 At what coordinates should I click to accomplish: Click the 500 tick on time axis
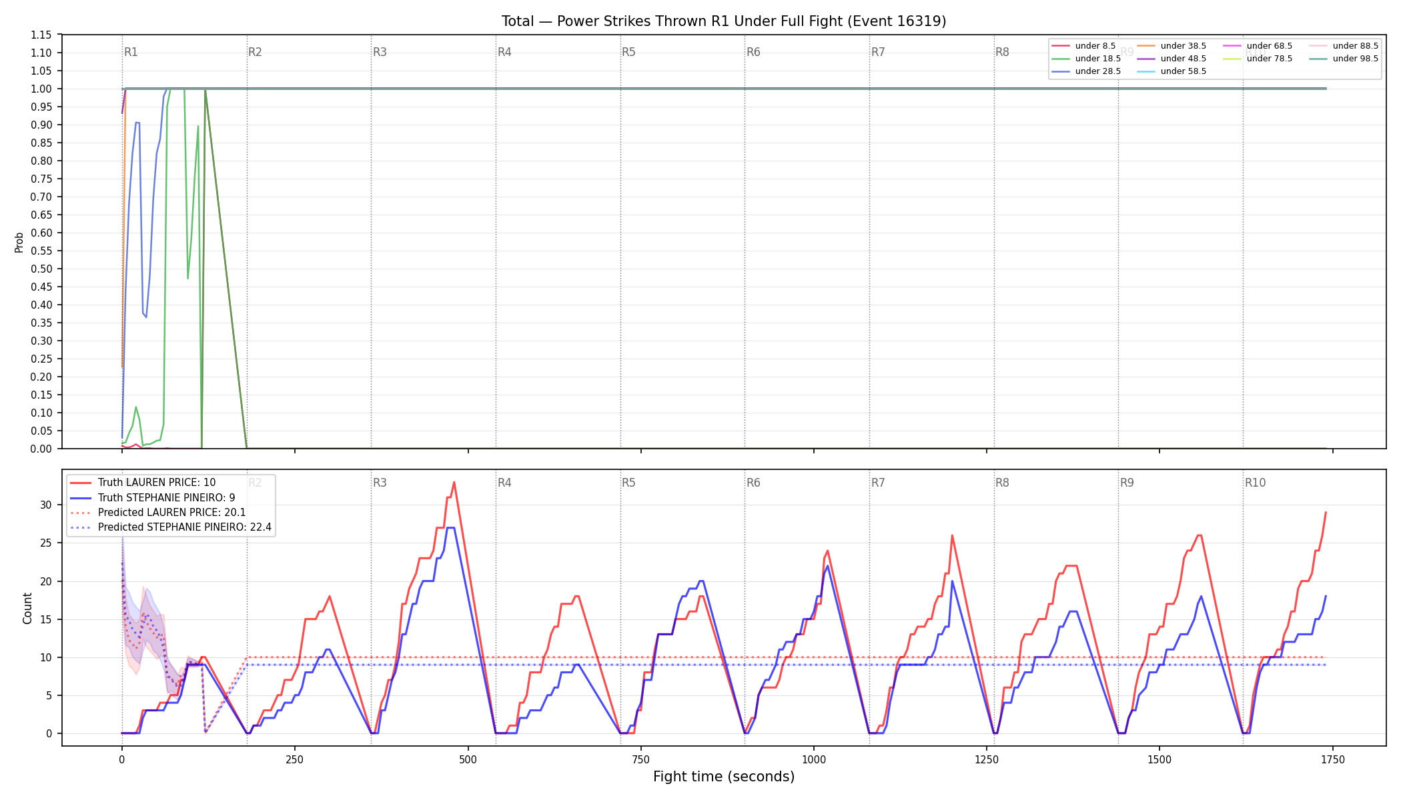[x=468, y=759]
